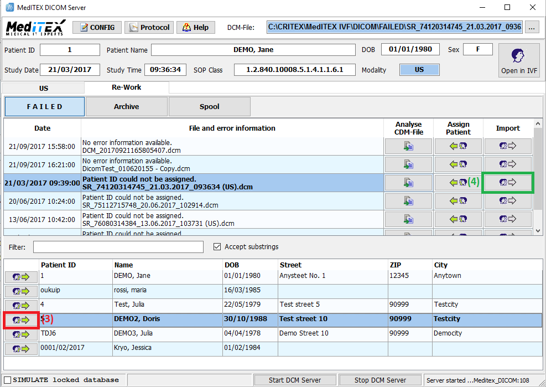This screenshot has width=546, height=387.
Task: Click the Study Time field
Action: [x=165, y=70]
